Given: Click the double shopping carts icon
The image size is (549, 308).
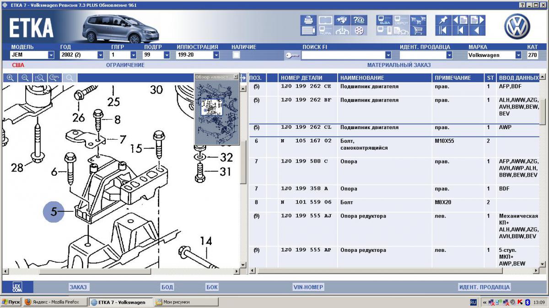Looking at the screenshot, I should click(418, 20).
